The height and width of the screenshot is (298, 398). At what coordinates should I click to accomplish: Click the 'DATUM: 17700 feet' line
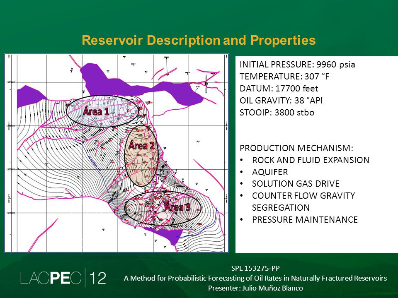(279, 89)
